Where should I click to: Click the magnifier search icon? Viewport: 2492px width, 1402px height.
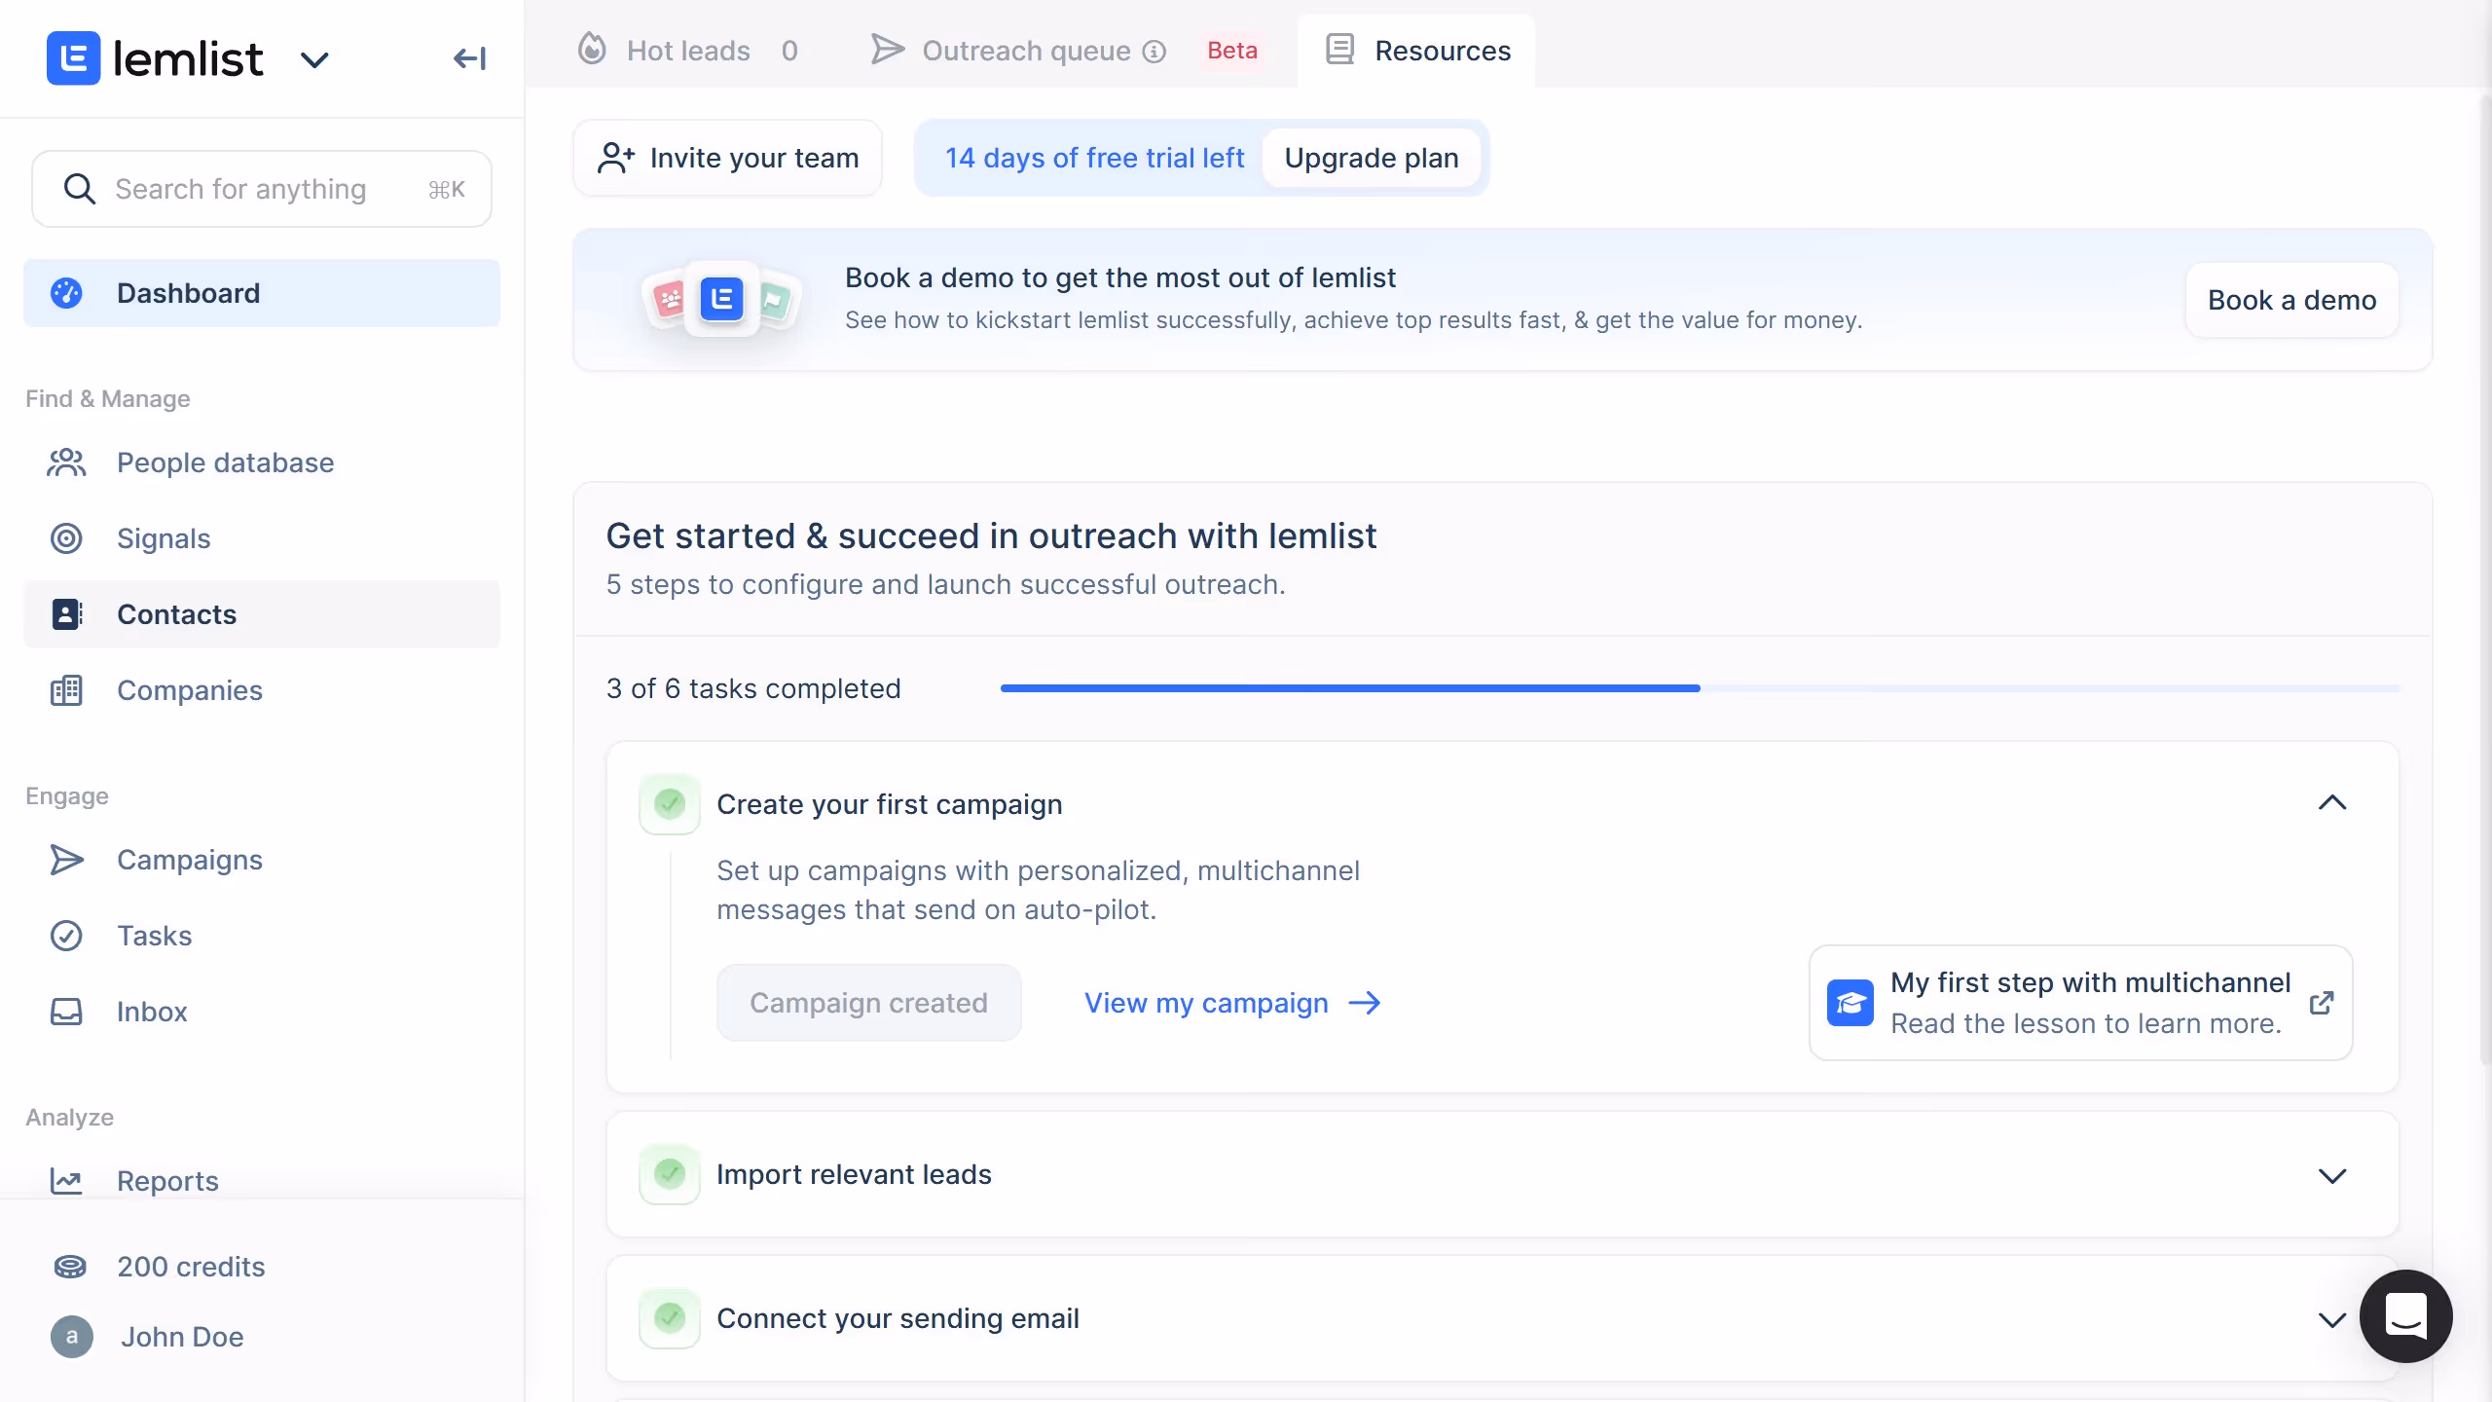(80, 189)
